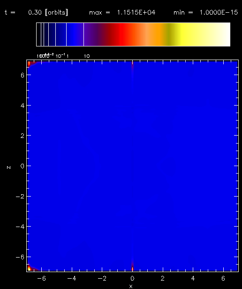242x289 pixels.
Task: Click the z-axis title left of plot
Action: 8,167
